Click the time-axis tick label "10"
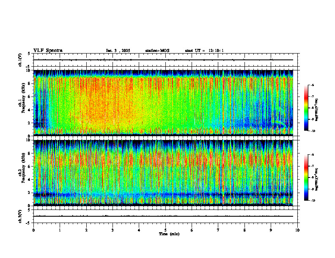Image resolution: width=335 pixels, height=258 pixels. click(297, 230)
